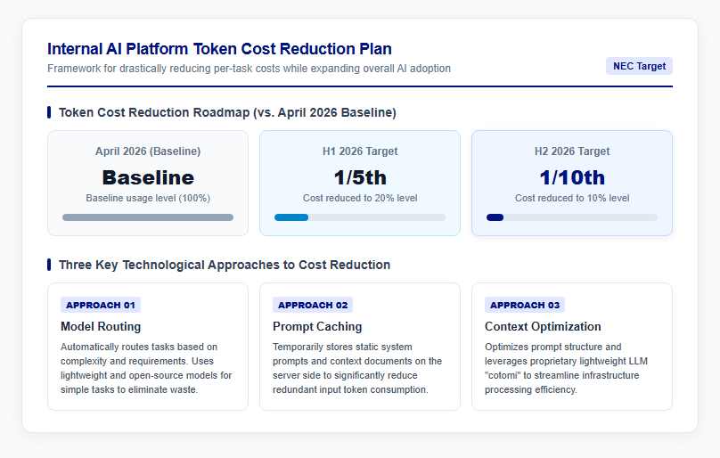Click the dark navy H2 2026 progress bar

click(x=495, y=217)
